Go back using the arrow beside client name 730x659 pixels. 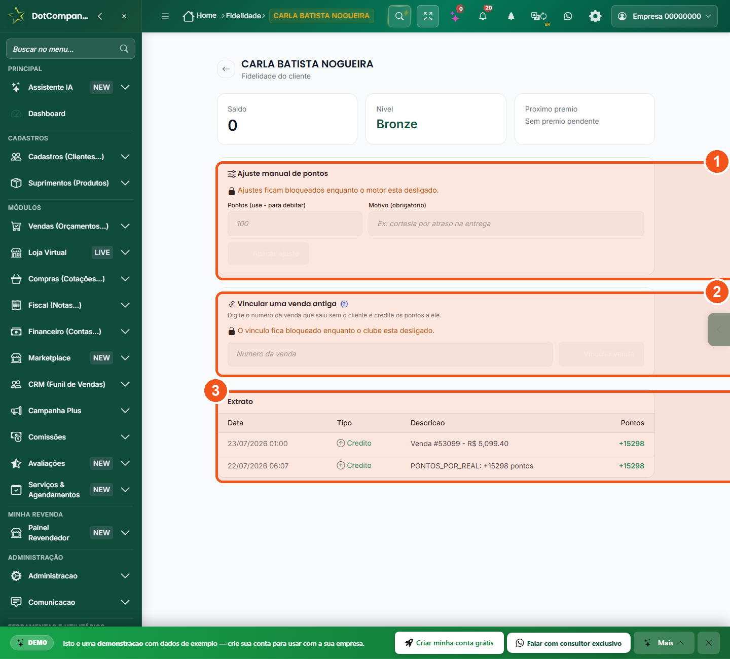click(x=226, y=69)
